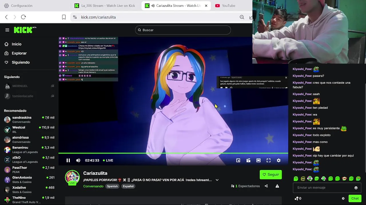Report the stream with warning icon
This screenshot has height=205, width=366.
point(277,186)
